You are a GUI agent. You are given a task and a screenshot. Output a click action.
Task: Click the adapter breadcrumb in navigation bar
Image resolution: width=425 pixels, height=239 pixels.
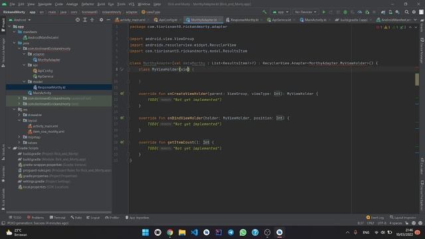tap(131, 12)
